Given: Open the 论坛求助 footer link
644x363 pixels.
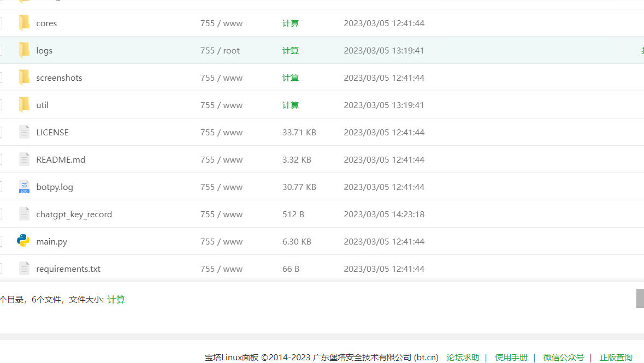Looking at the screenshot, I should point(463,357).
